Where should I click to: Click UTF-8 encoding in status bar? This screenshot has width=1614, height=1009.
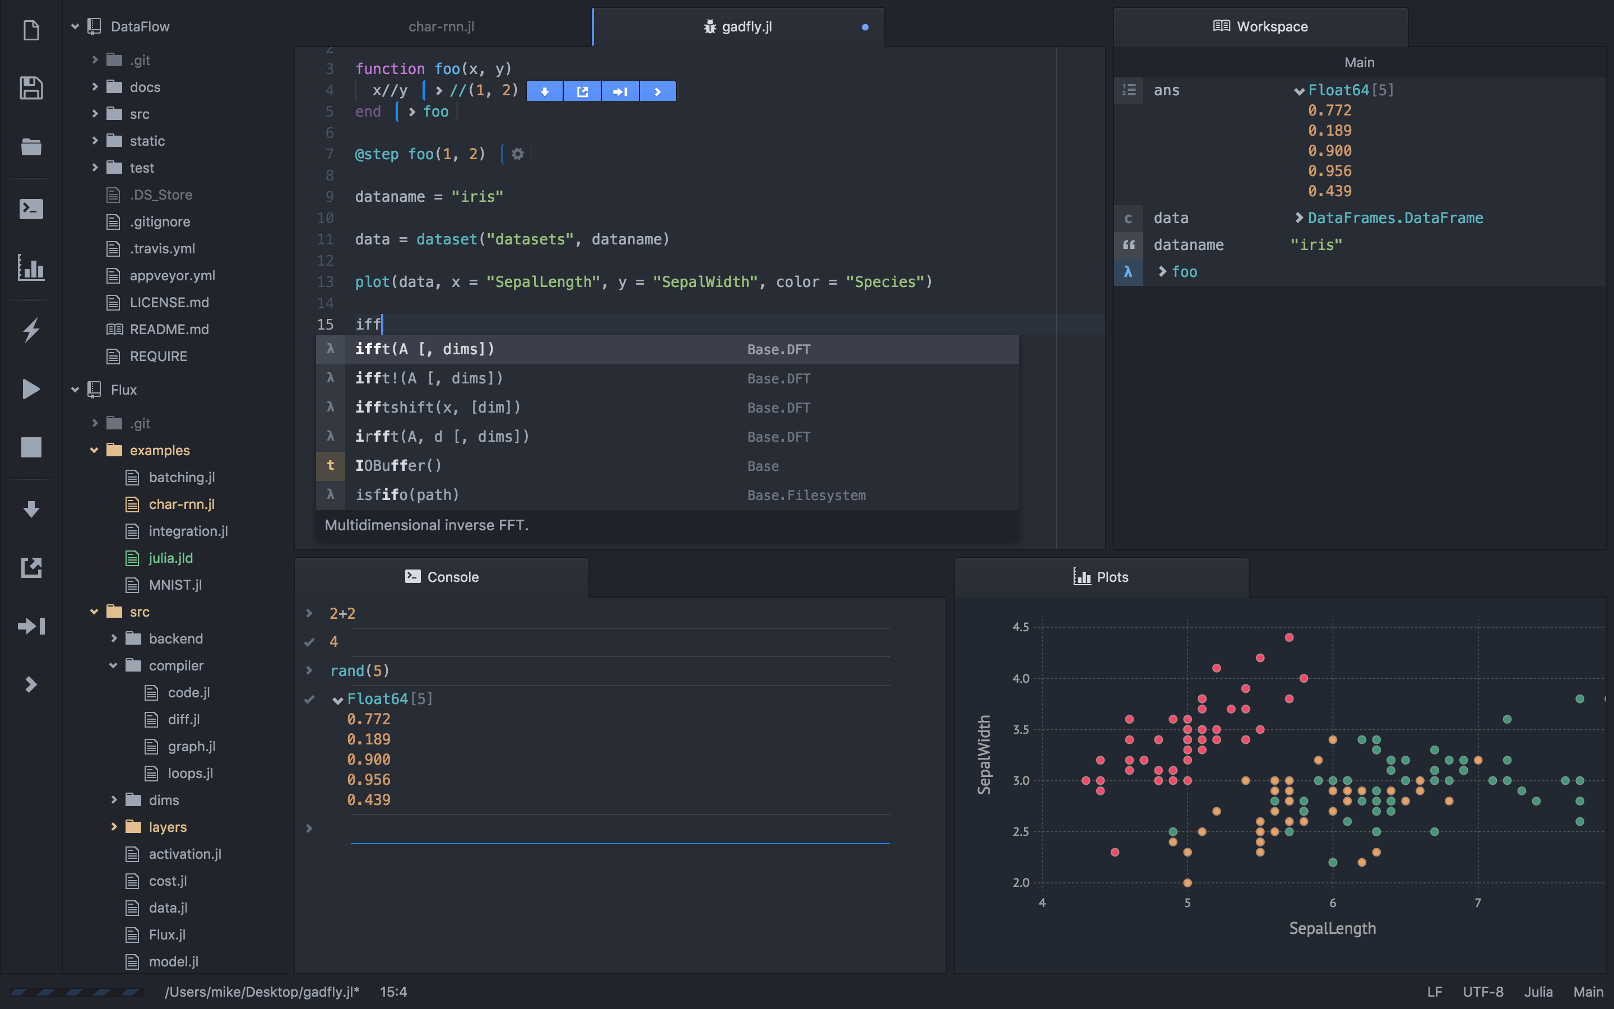1483,992
